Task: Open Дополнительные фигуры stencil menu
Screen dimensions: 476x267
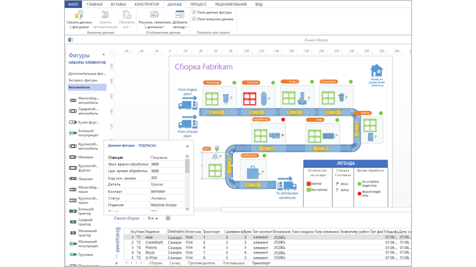Action: 87,73
